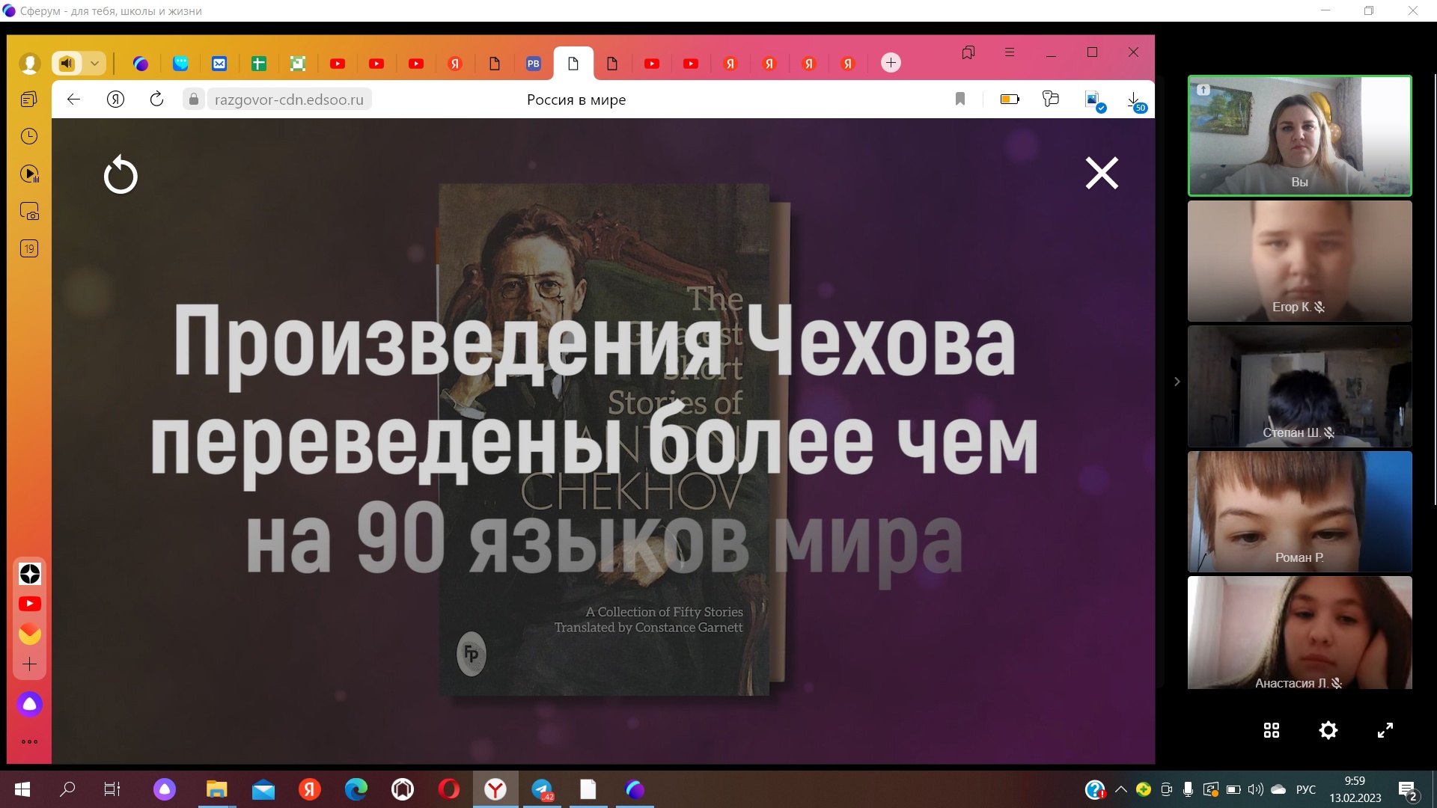Viewport: 1437px width, 808px height.
Task: Select your own video tile labeled Вы
Action: click(1299, 135)
